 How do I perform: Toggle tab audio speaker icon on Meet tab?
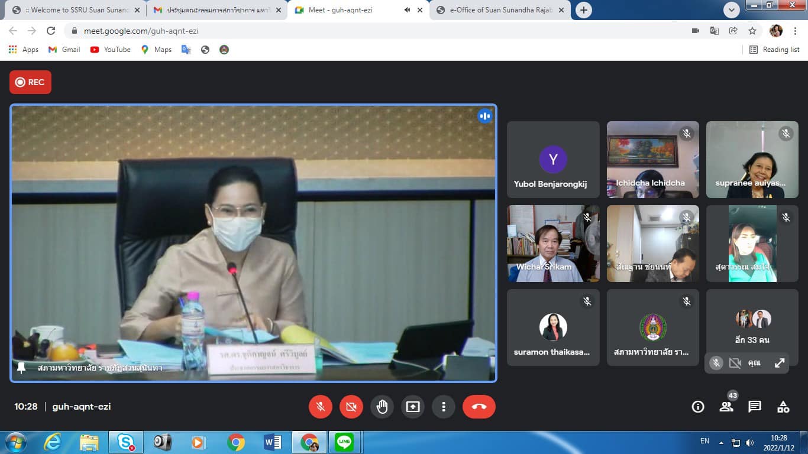pyautogui.click(x=407, y=10)
